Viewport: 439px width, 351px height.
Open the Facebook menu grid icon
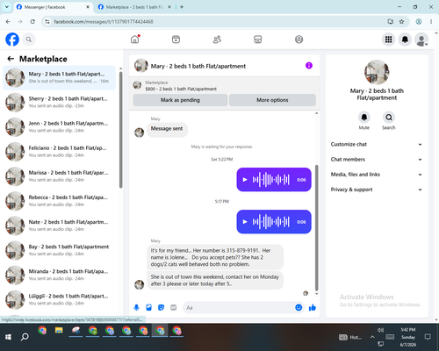388,39
